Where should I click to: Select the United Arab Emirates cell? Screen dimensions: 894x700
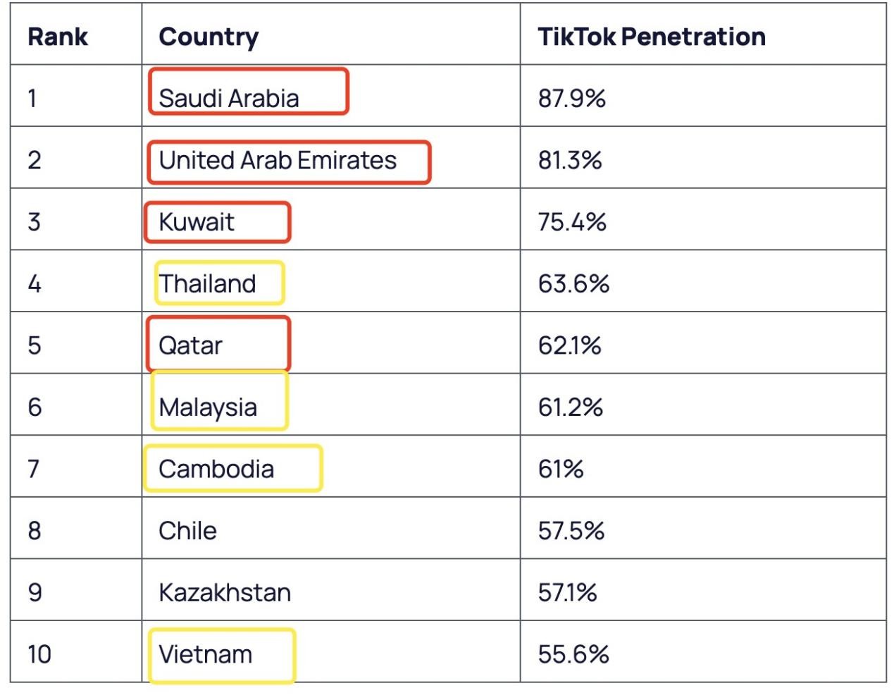278,161
